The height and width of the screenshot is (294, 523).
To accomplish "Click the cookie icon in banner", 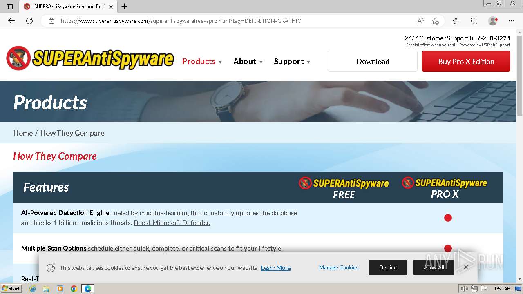I will 51,268.
